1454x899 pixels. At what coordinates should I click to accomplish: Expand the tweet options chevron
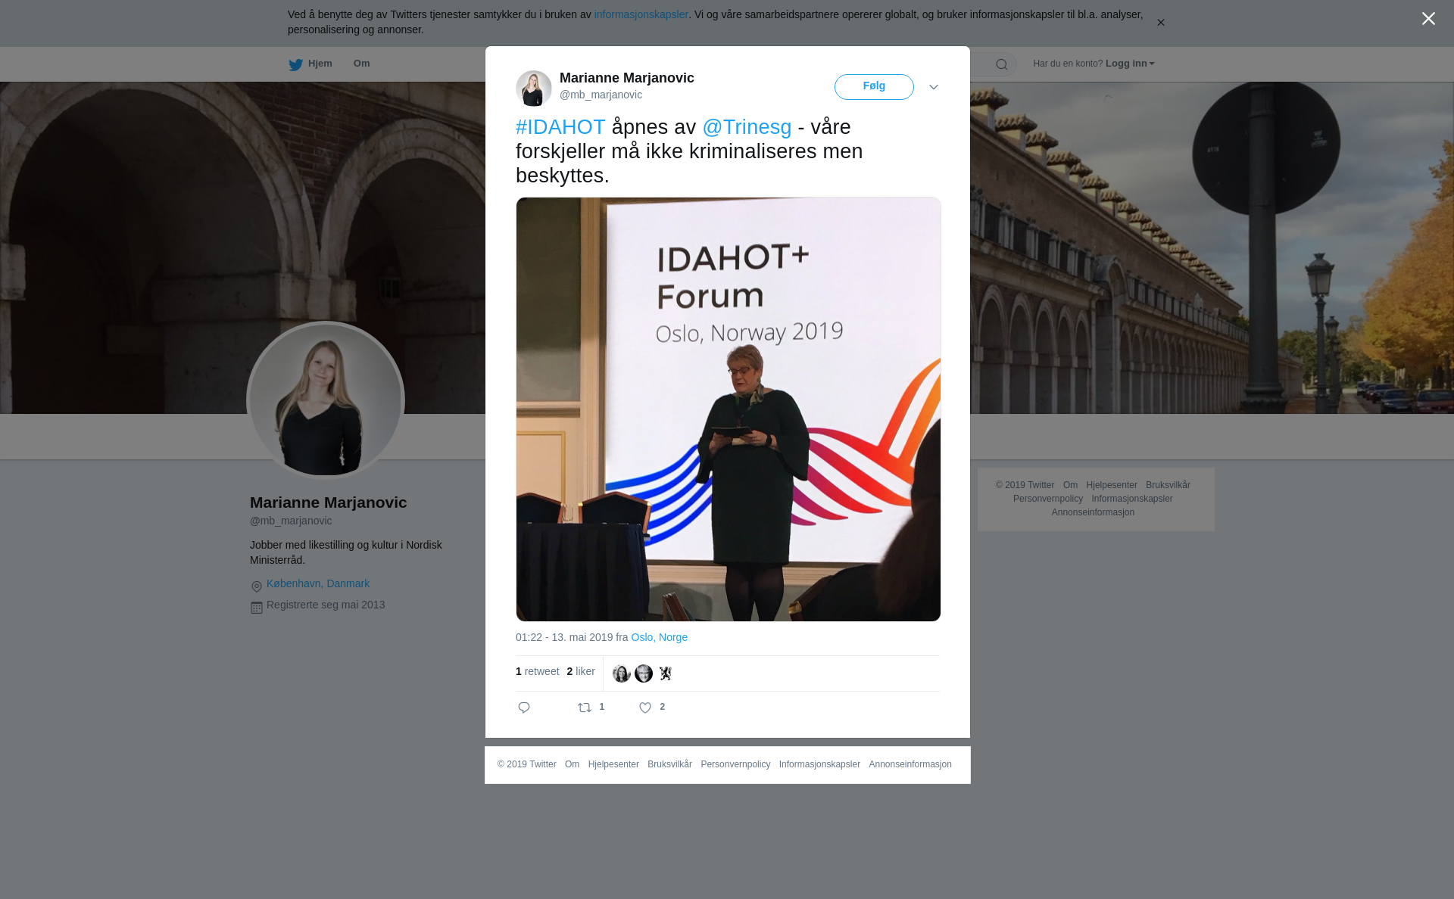(x=934, y=87)
